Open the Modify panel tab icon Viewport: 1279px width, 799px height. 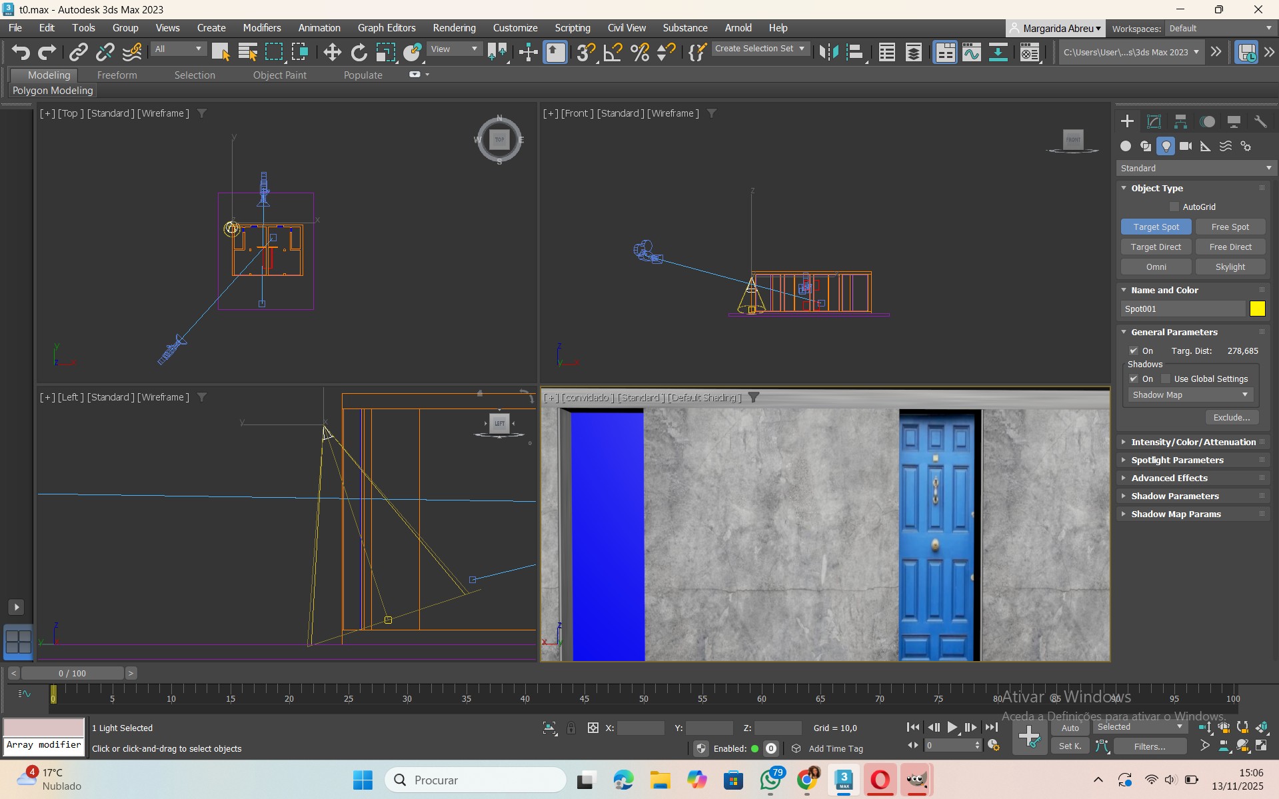(x=1154, y=121)
